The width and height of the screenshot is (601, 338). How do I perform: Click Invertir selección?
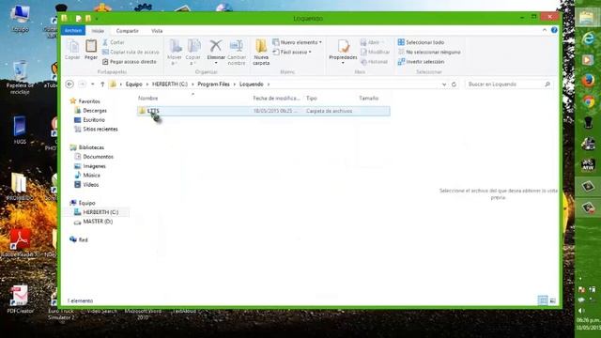pos(421,62)
